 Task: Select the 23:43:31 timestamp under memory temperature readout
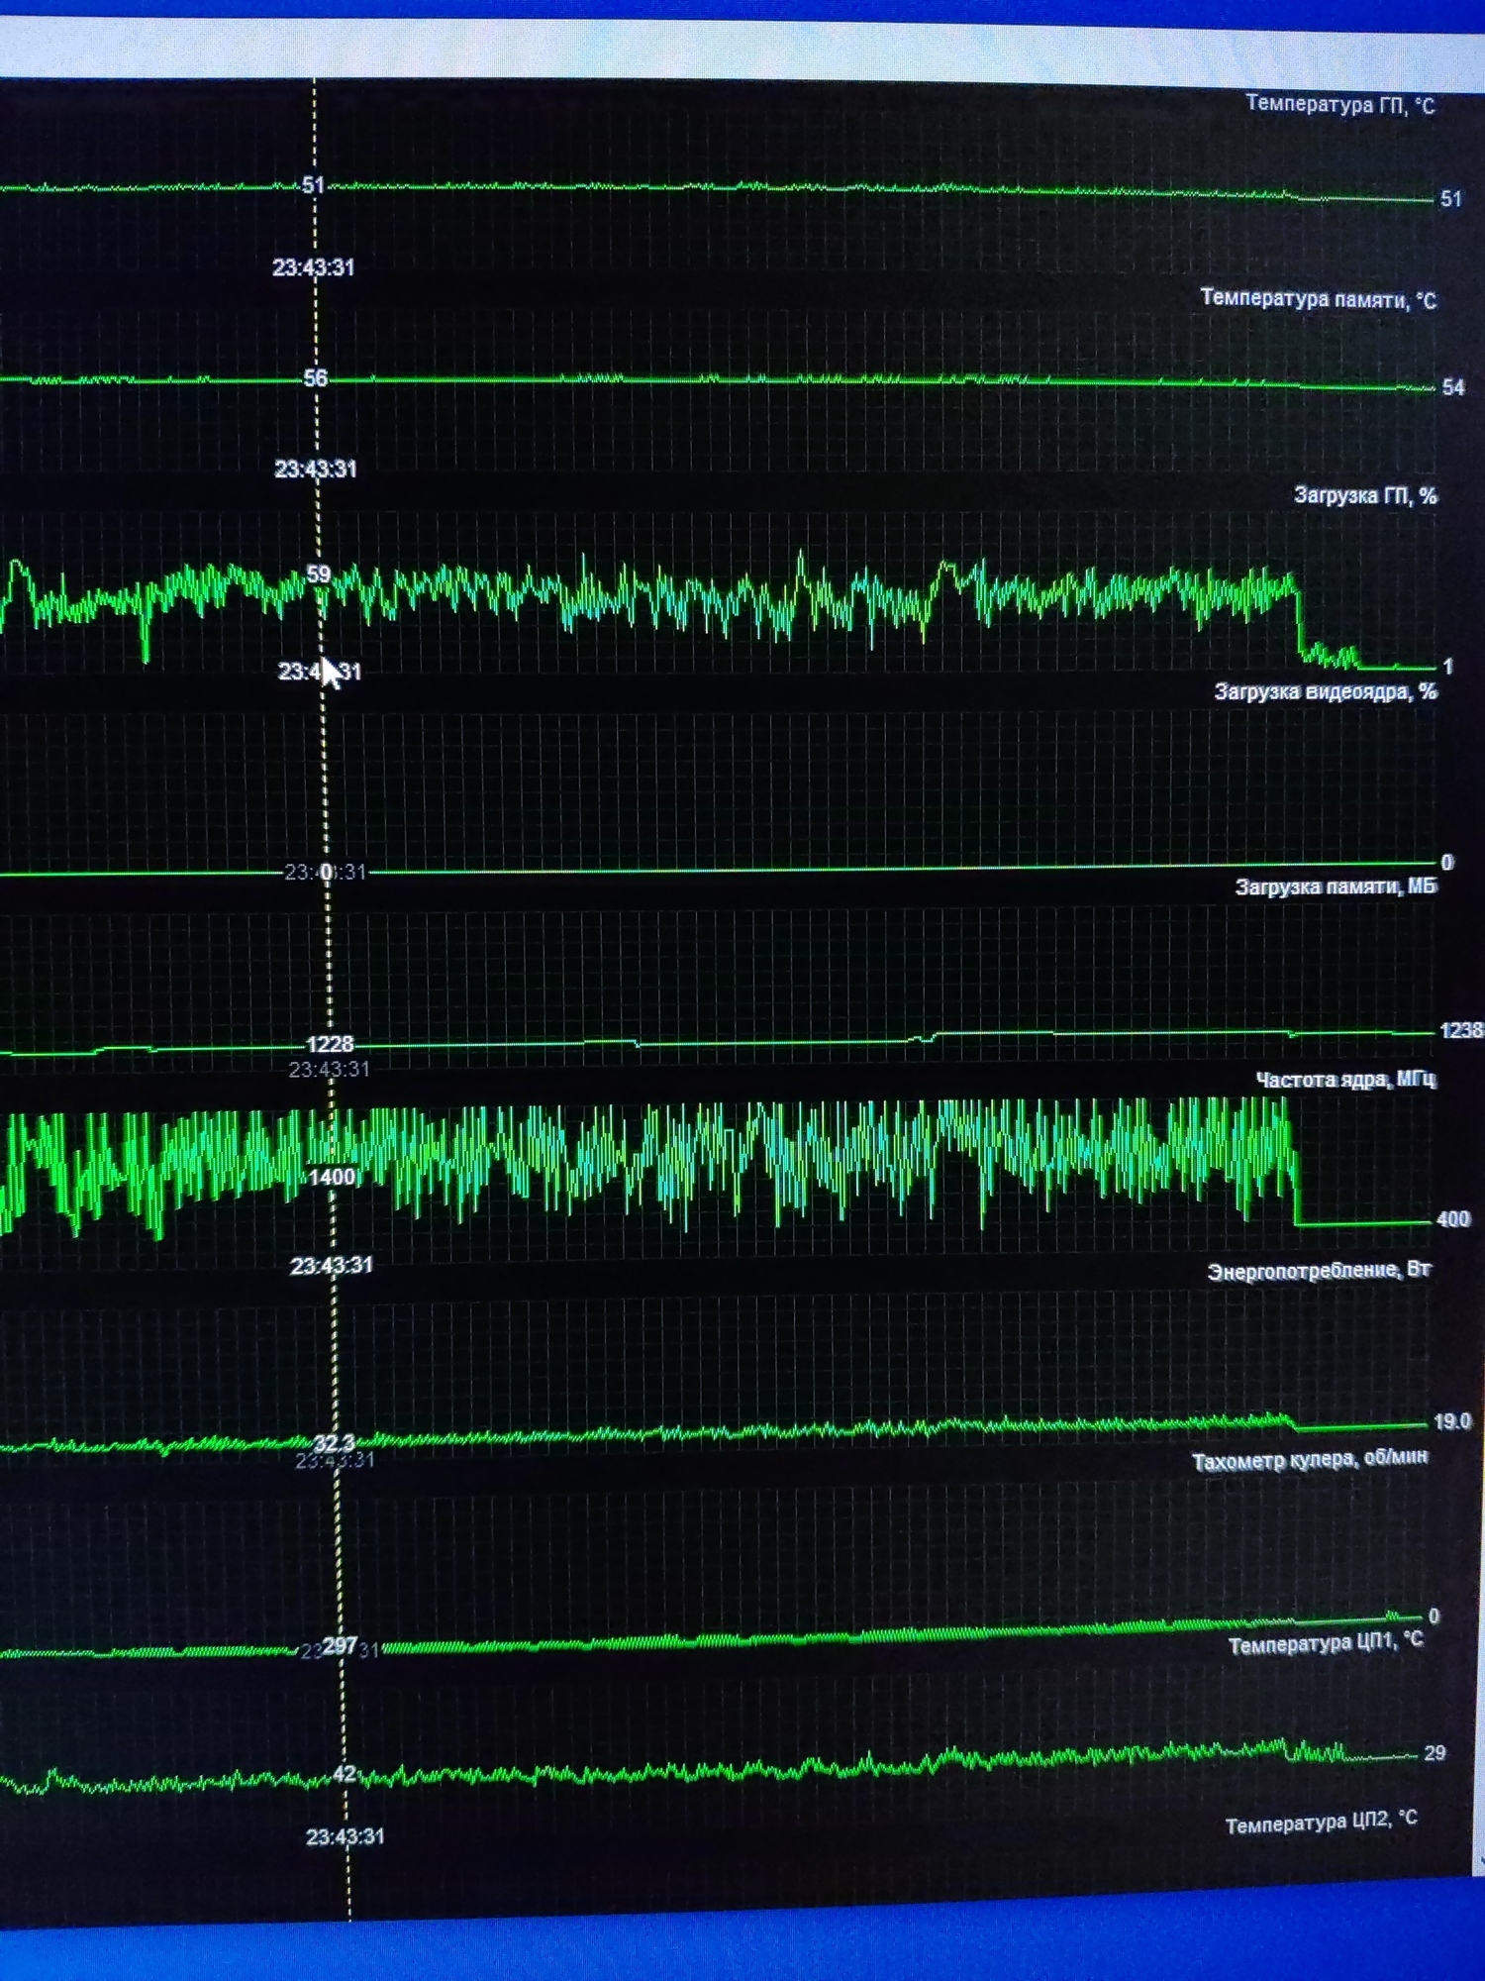point(316,469)
